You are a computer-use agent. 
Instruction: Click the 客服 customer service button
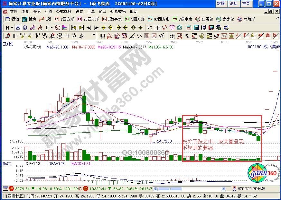point(221,3)
